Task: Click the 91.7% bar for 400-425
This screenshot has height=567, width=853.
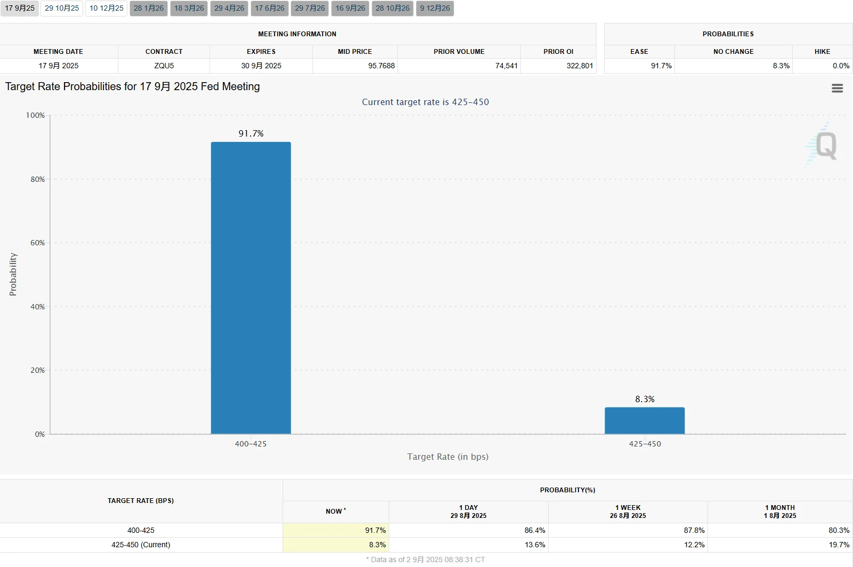Action: coord(251,288)
